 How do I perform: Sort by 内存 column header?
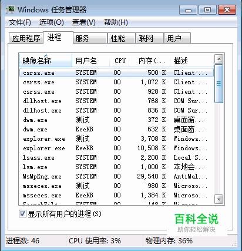tap(150, 61)
